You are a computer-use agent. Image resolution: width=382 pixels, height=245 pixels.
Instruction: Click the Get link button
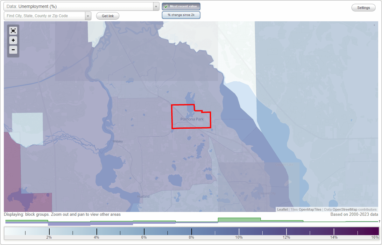[x=107, y=16]
